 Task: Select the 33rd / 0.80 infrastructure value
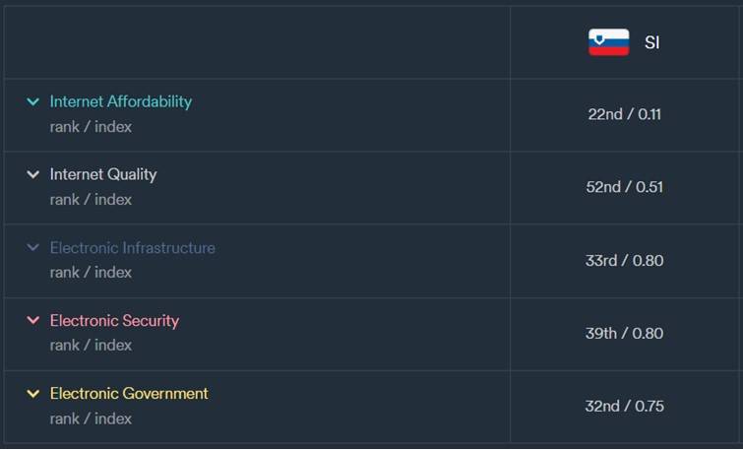point(625,260)
